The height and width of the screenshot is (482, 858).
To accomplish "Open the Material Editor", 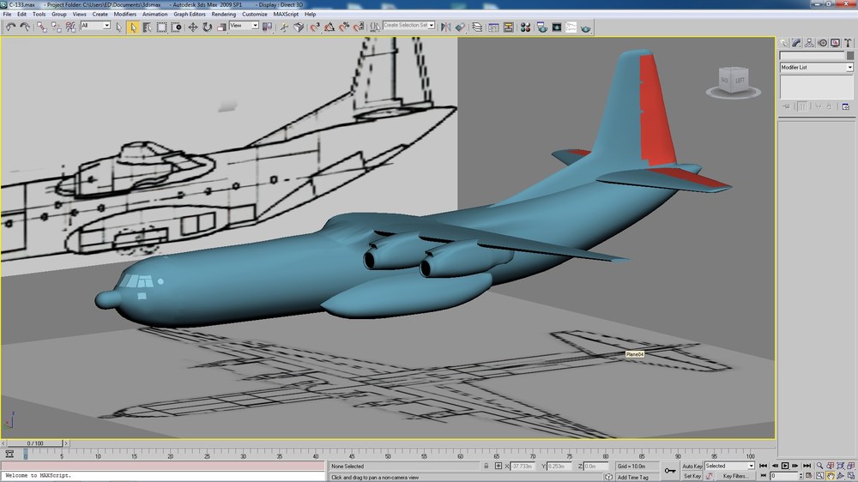I will pyautogui.click(x=525, y=27).
